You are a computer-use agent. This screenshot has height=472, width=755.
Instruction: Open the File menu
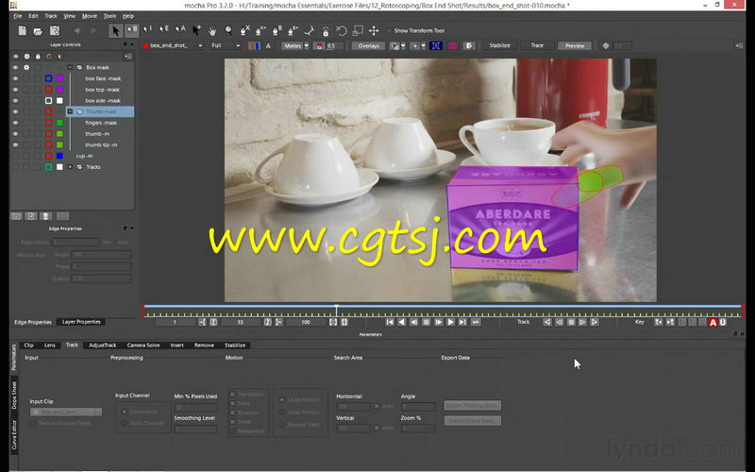pyautogui.click(x=17, y=16)
